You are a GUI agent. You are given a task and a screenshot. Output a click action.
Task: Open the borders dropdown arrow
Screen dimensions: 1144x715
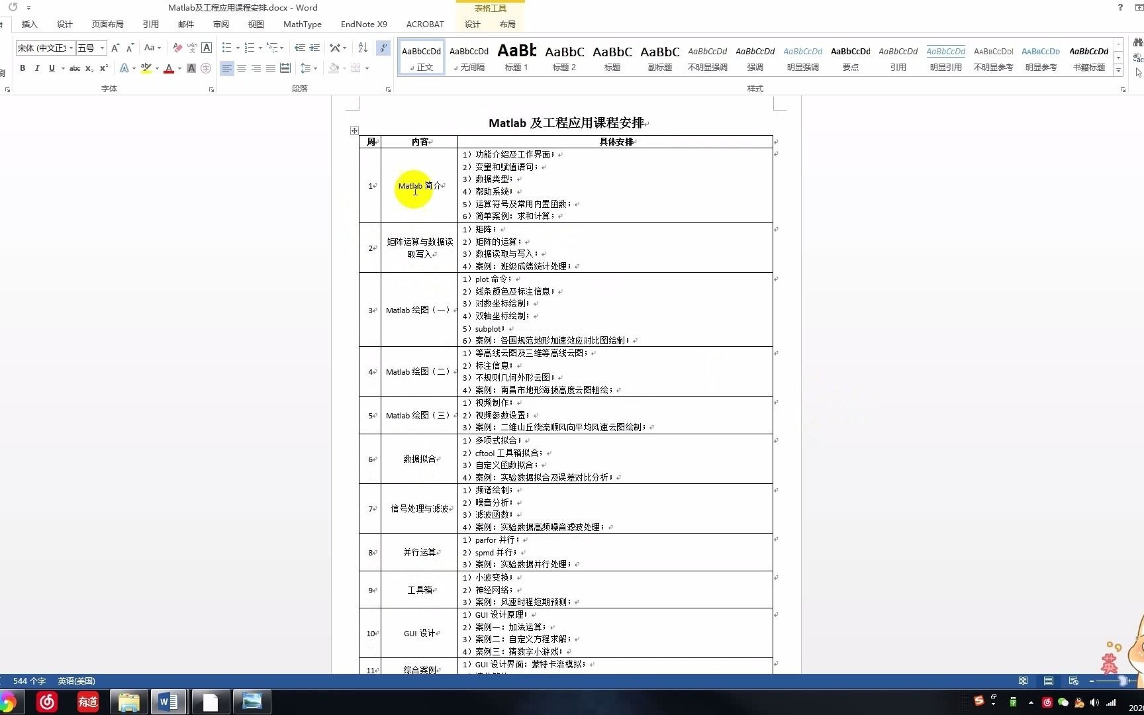click(x=367, y=68)
